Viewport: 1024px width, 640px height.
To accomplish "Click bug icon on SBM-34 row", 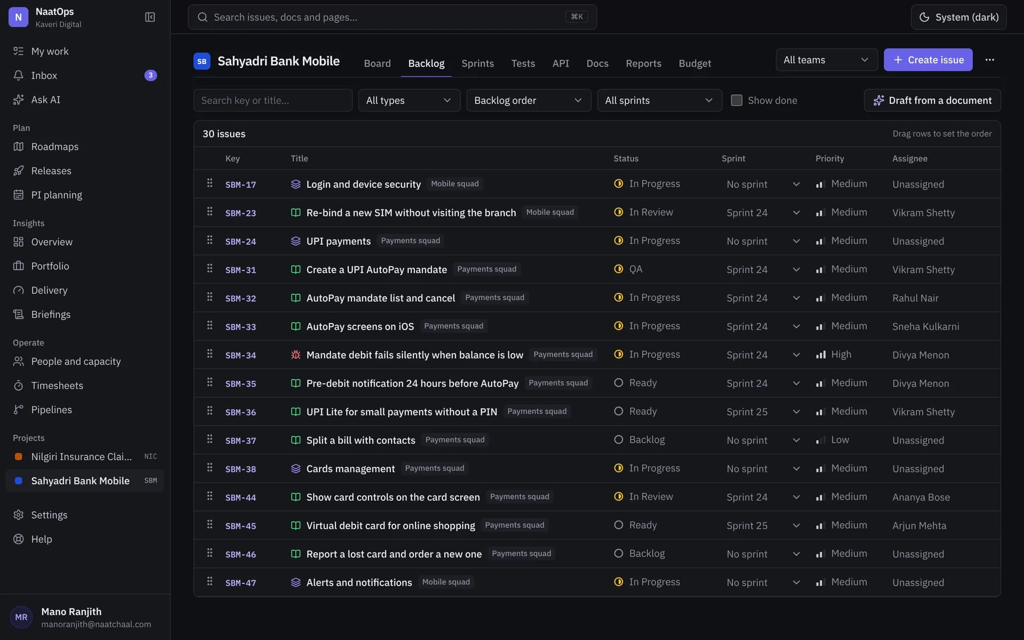I will point(295,355).
